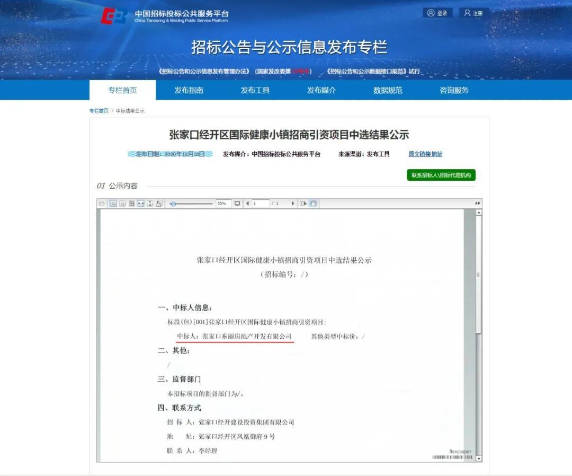Screen dimensions: 572x476
Task: Select the 数据规范 tab
Action: (x=388, y=90)
